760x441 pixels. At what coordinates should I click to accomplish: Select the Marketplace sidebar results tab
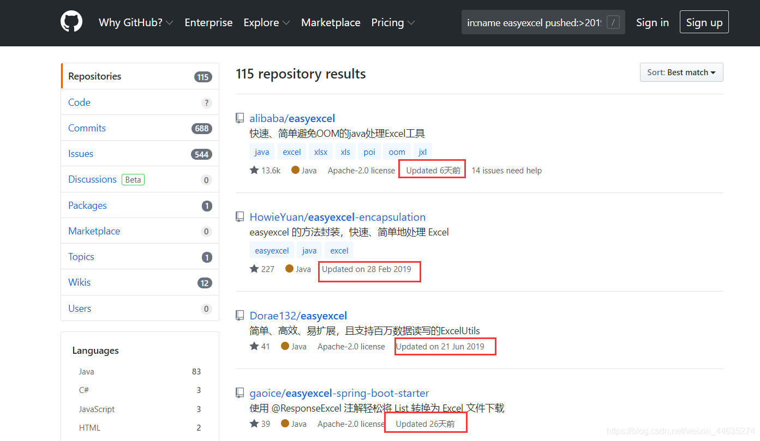click(140, 231)
